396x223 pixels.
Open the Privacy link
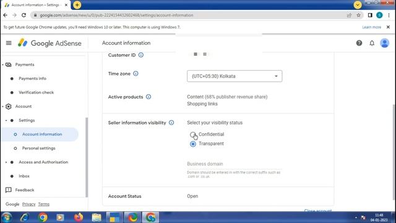(x=29, y=204)
